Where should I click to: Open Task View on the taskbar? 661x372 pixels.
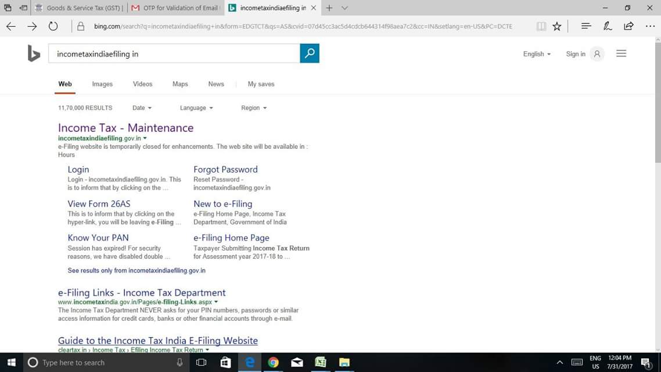(201, 362)
